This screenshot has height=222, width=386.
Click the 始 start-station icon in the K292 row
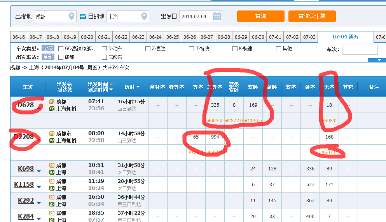click(52, 197)
